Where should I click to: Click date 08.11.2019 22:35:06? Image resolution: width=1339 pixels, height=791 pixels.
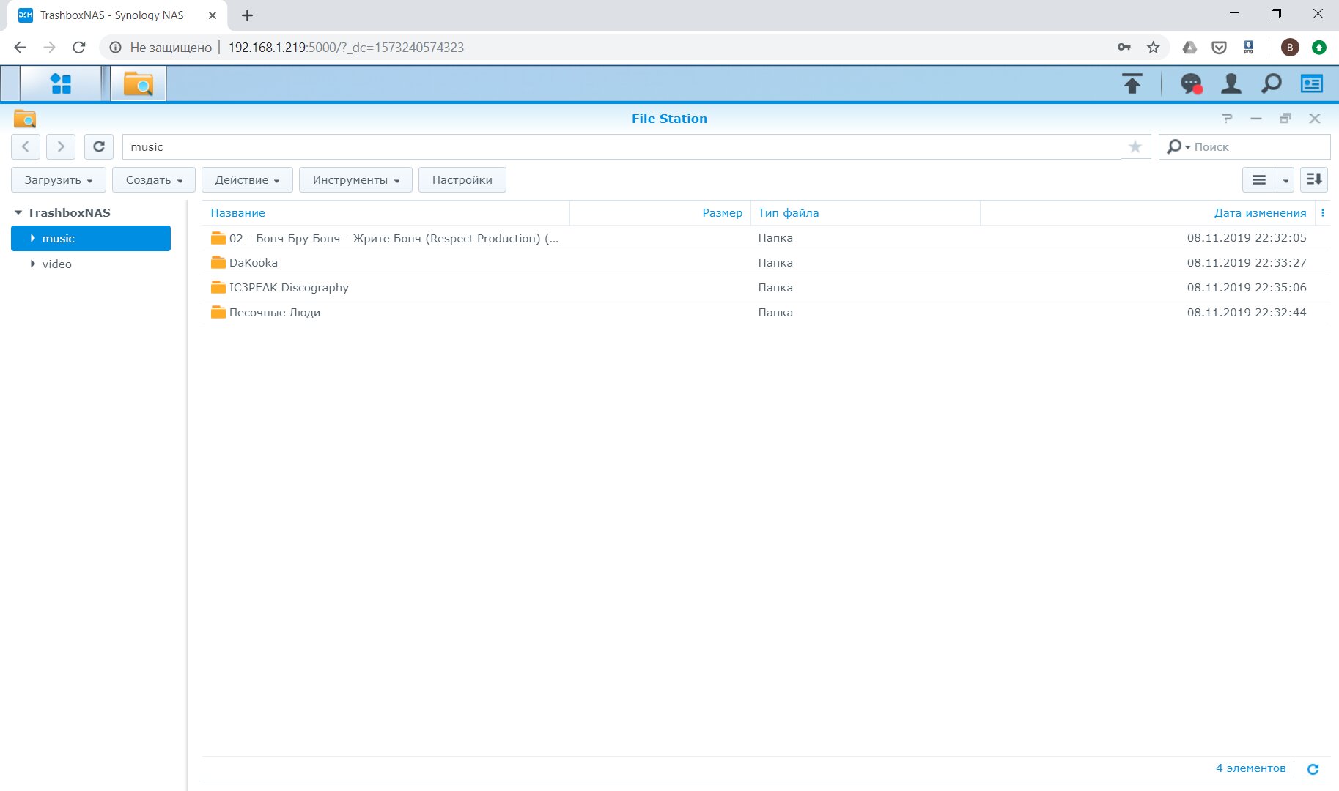tap(1247, 288)
